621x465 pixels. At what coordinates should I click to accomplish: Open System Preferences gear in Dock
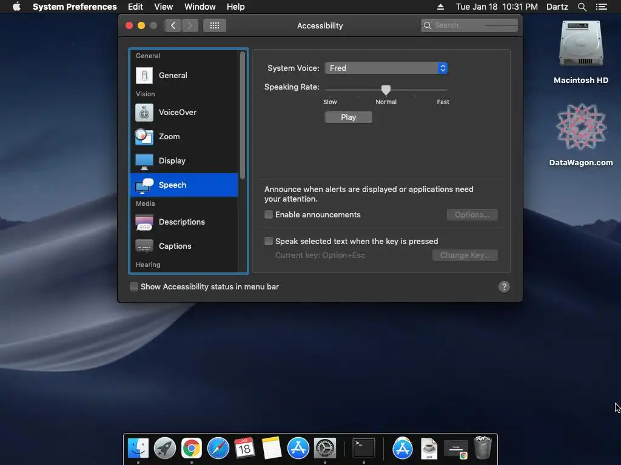pyautogui.click(x=325, y=448)
